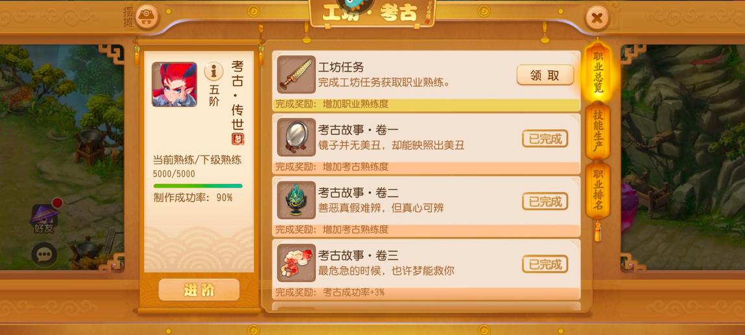
Task: Click the green proficiency progress bar
Action: (198, 185)
